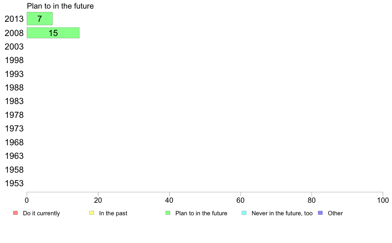Click the 40 tick on the x-axis
This screenshot has width=392, height=243.
click(x=169, y=200)
